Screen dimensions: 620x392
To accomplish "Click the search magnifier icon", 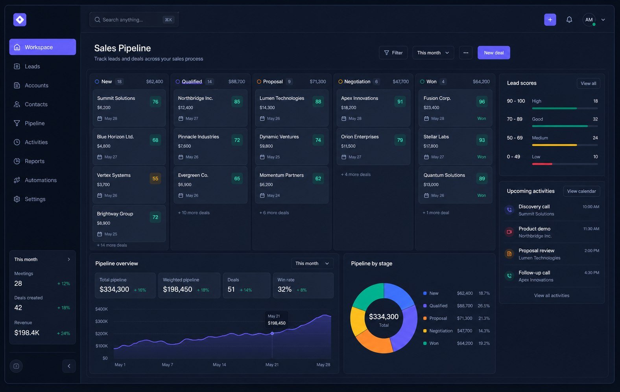I will [x=97, y=20].
